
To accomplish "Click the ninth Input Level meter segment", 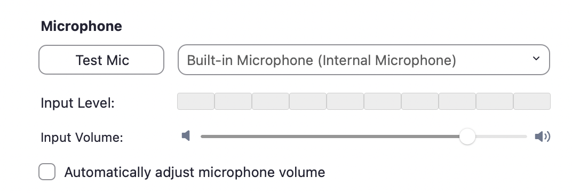I will click(494, 101).
